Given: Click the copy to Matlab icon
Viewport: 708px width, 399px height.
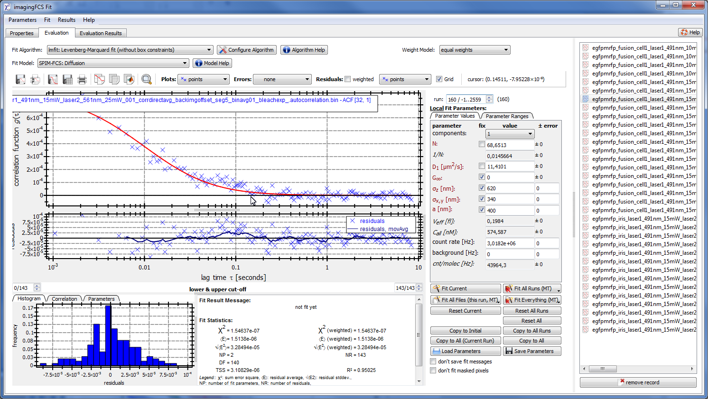Looking at the screenshot, I should [129, 79].
